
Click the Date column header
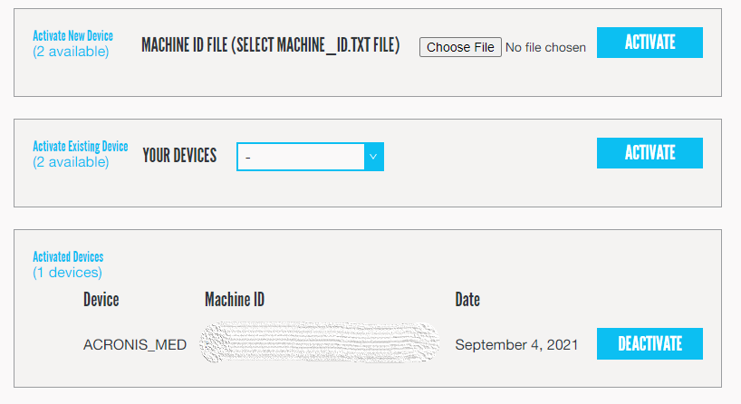pos(467,300)
